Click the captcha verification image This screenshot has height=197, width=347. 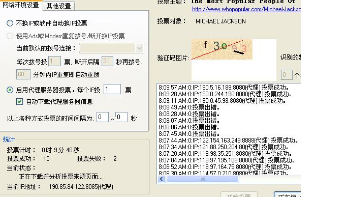222,49
